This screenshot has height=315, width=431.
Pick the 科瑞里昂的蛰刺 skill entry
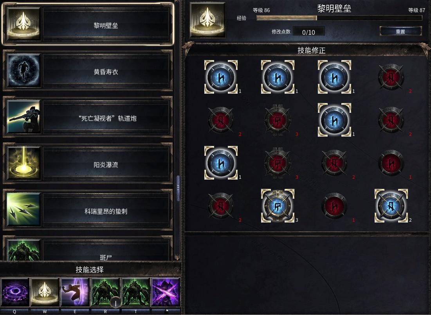tap(88, 210)
